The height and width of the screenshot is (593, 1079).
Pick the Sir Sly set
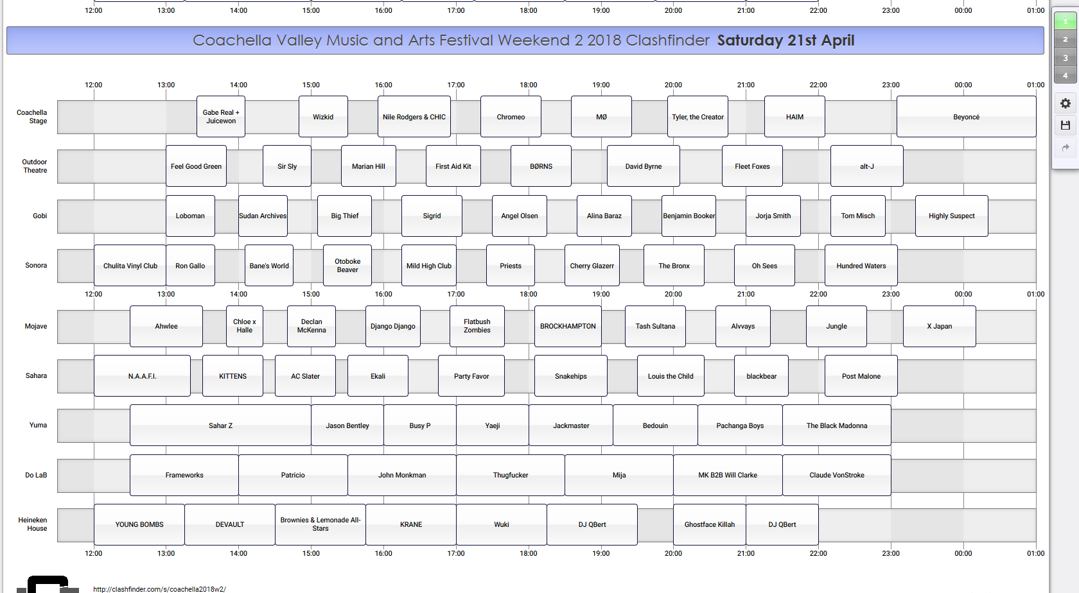pyautogui.click(x=287, y=166)
